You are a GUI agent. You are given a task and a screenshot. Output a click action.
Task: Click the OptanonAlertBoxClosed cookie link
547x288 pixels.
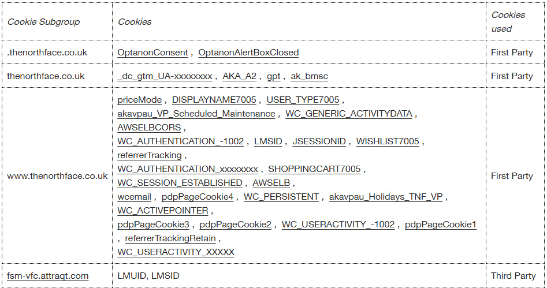[x=248, y=53]
